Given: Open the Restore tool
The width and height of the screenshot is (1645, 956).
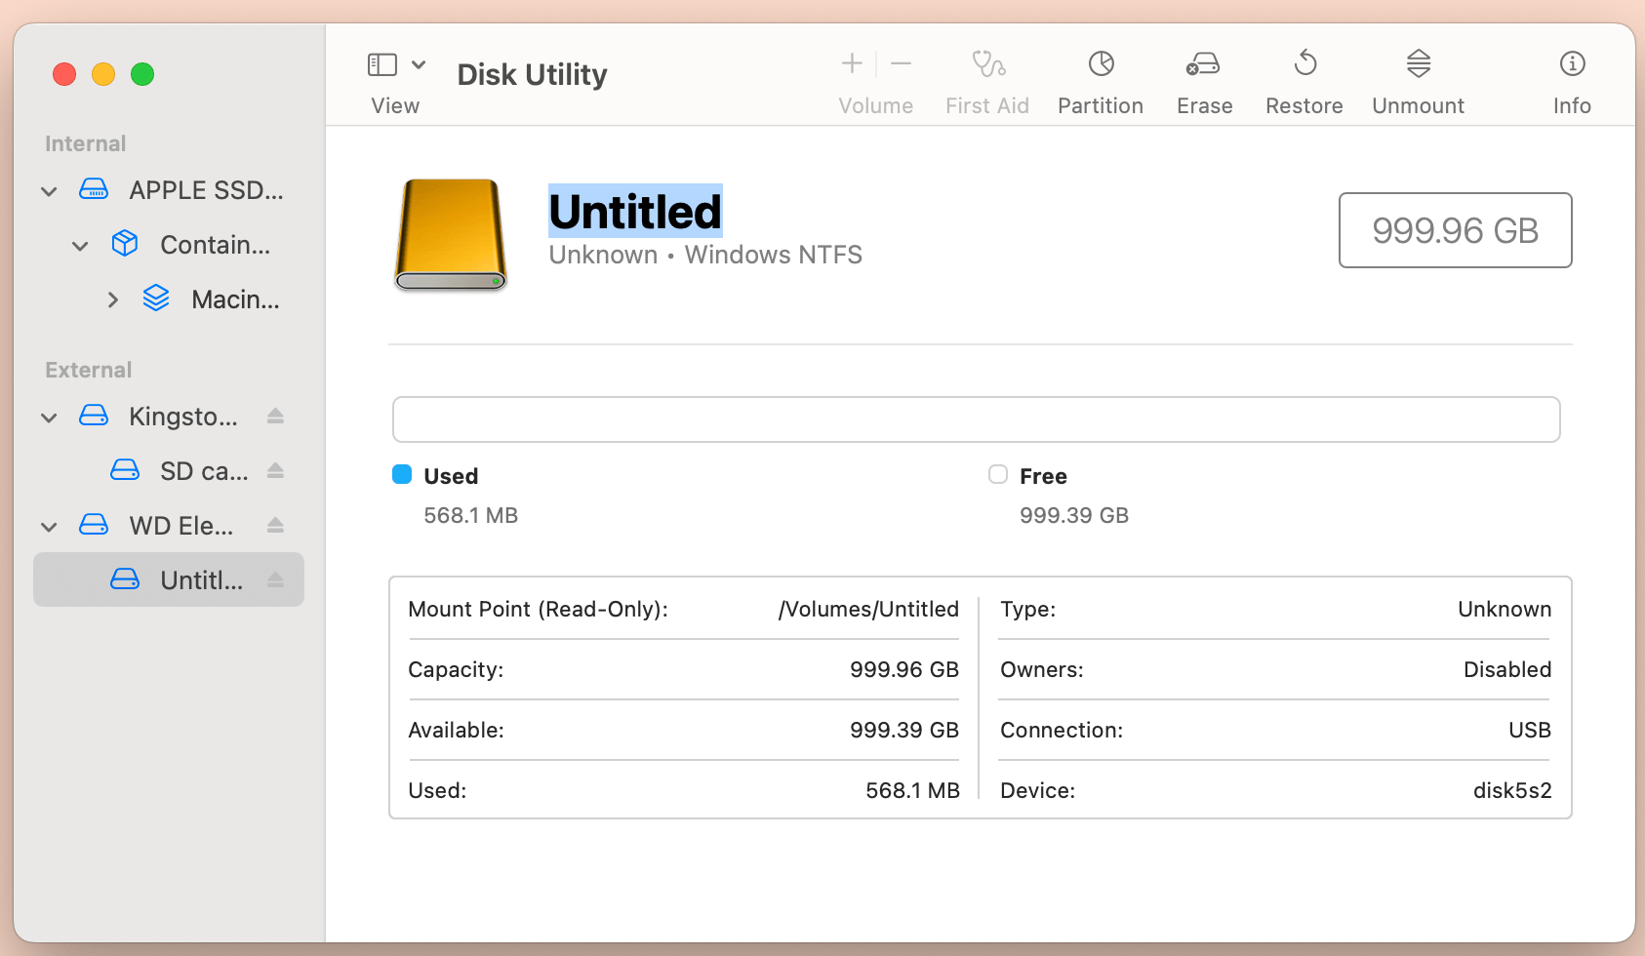Looking at the screenshot, I should (x=1304, y=78).
